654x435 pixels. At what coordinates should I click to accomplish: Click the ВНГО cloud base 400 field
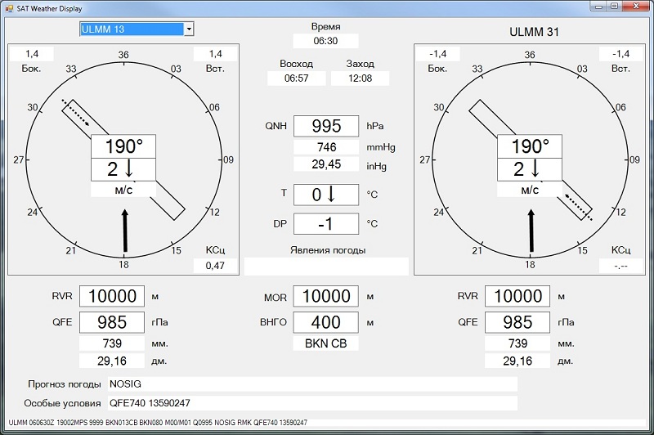click(x=325, y=322)
